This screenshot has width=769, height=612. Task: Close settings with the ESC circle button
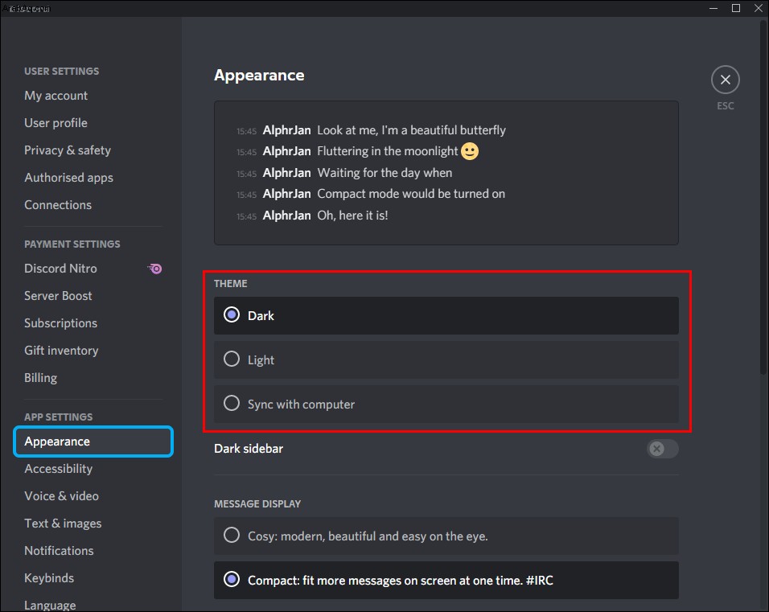tap(725, 80)
